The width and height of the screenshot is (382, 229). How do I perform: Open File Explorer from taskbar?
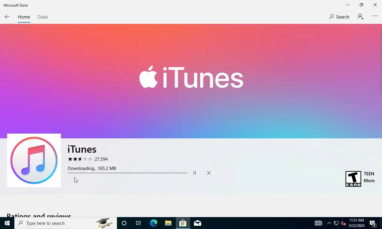tap(168, 223)
